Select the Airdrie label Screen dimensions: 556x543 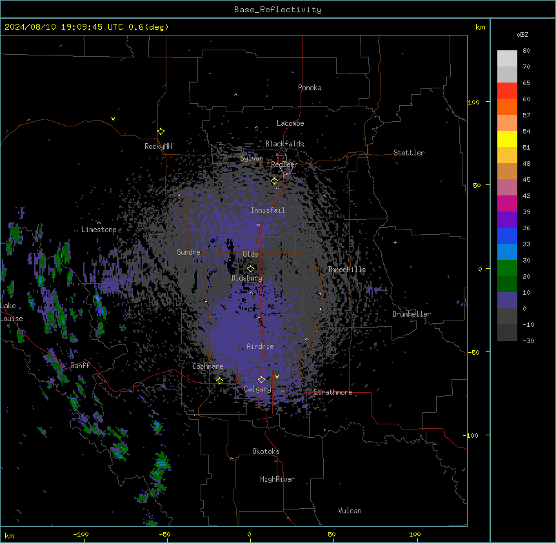pos(261,346)
